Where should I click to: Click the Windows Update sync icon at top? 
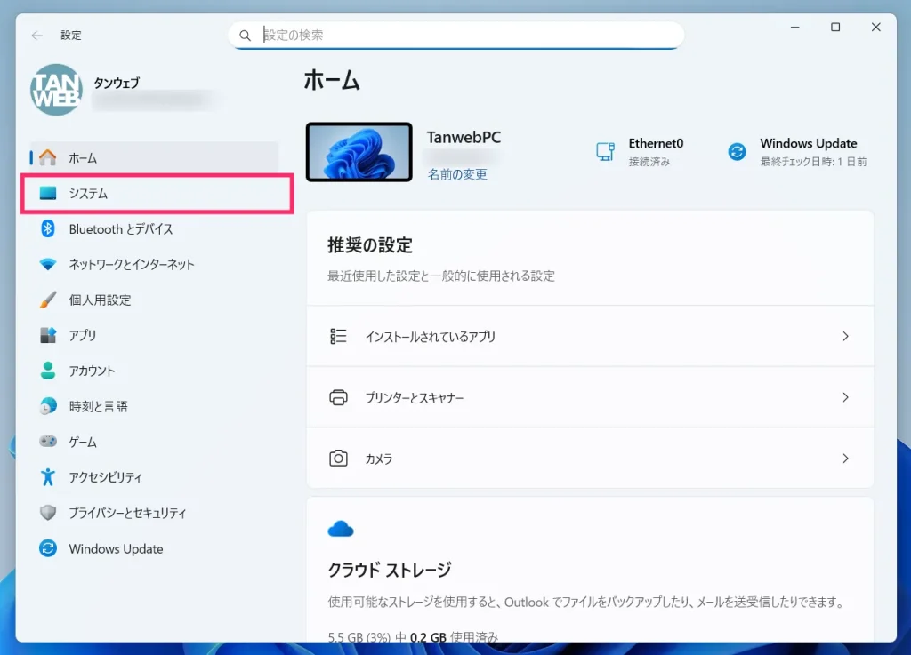click(737, 151)
